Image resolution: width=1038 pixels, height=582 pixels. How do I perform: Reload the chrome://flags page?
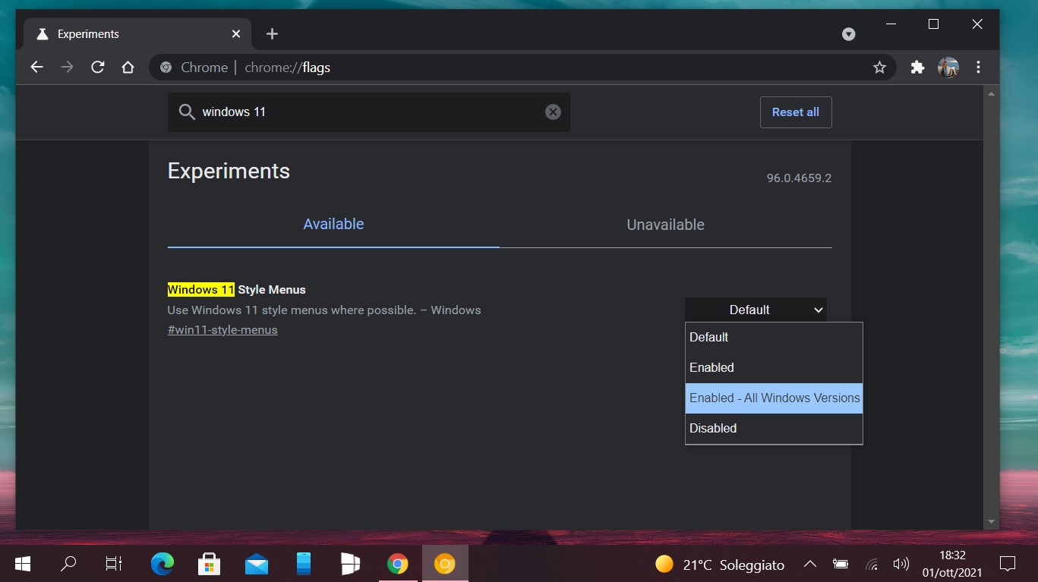click(x=97, y=68)
